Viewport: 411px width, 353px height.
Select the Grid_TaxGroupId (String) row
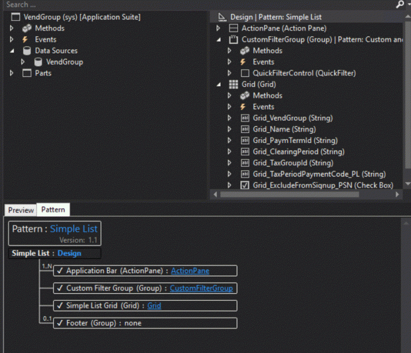pos(293,163)
